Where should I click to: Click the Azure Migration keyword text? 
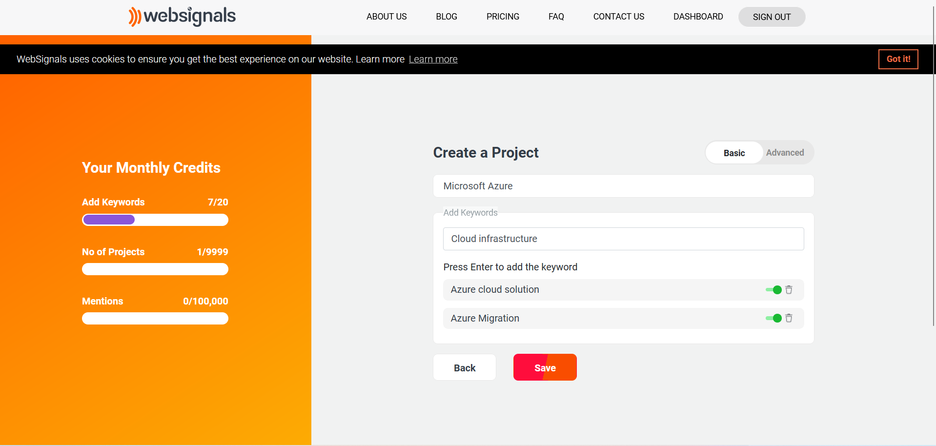coord(485,318)
